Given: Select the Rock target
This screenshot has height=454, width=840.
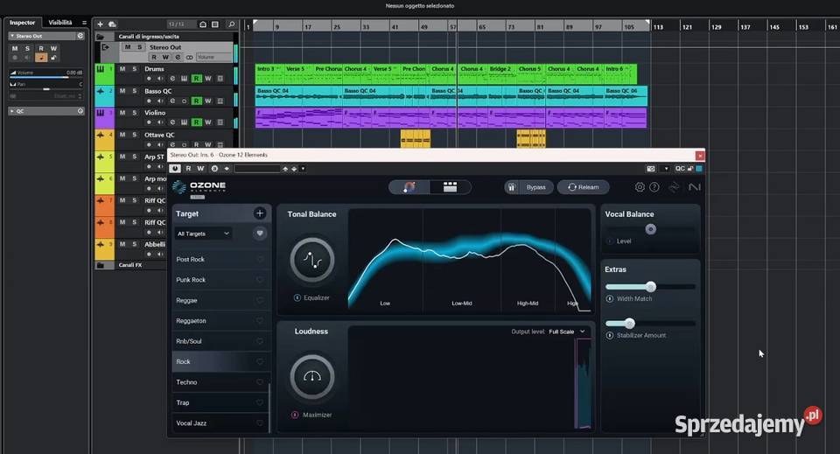Looking at the screenshot, I should tap(220, 362).
